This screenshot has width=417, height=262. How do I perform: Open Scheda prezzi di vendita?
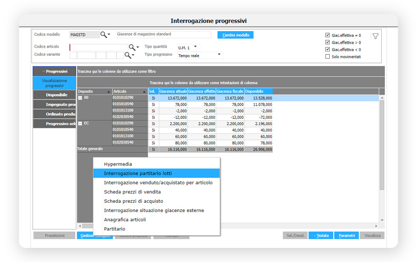pyautogui.click(x=157, y=192)
